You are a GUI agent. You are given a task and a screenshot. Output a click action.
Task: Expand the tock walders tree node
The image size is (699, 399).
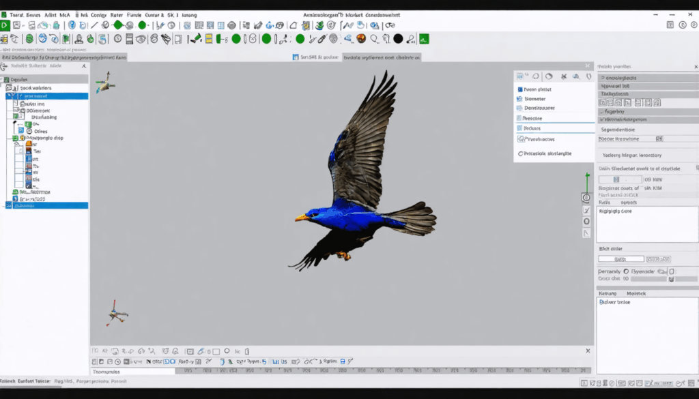8,88
